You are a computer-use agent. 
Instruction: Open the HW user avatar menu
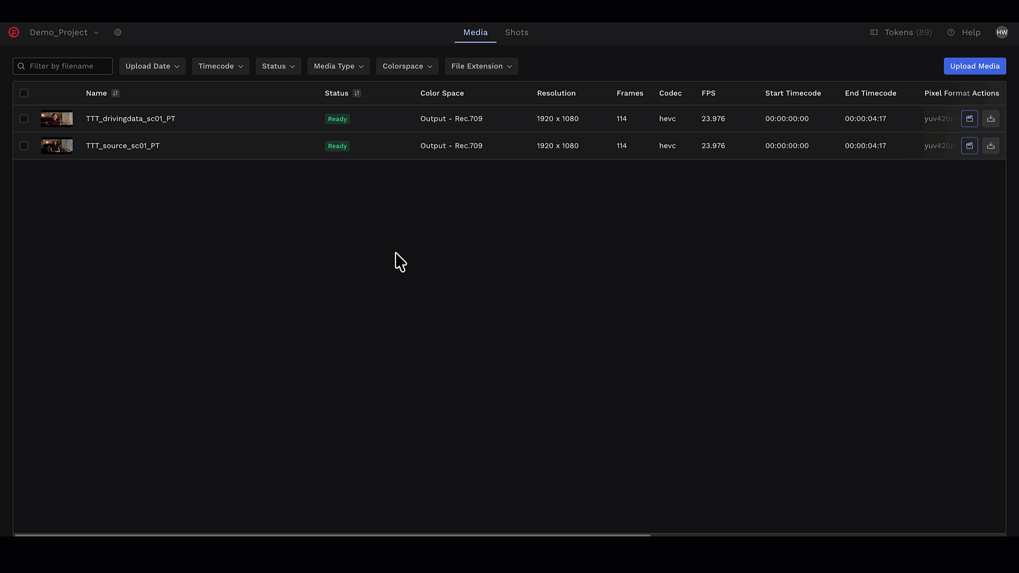(1001, 32)
